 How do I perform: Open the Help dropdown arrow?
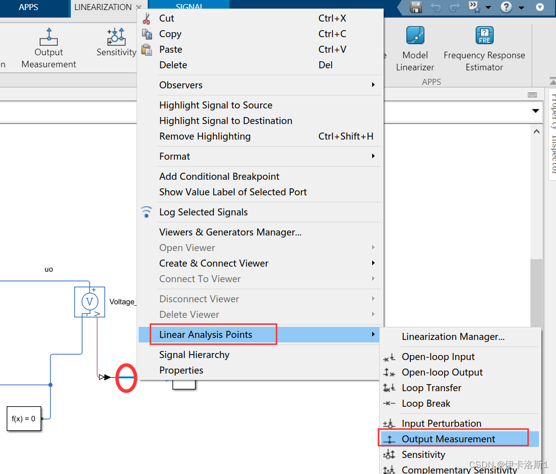point(521,8)
